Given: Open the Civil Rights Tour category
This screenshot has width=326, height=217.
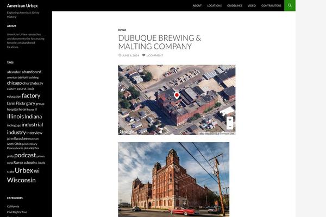Looking at the screenshot, I should [17, 212].
